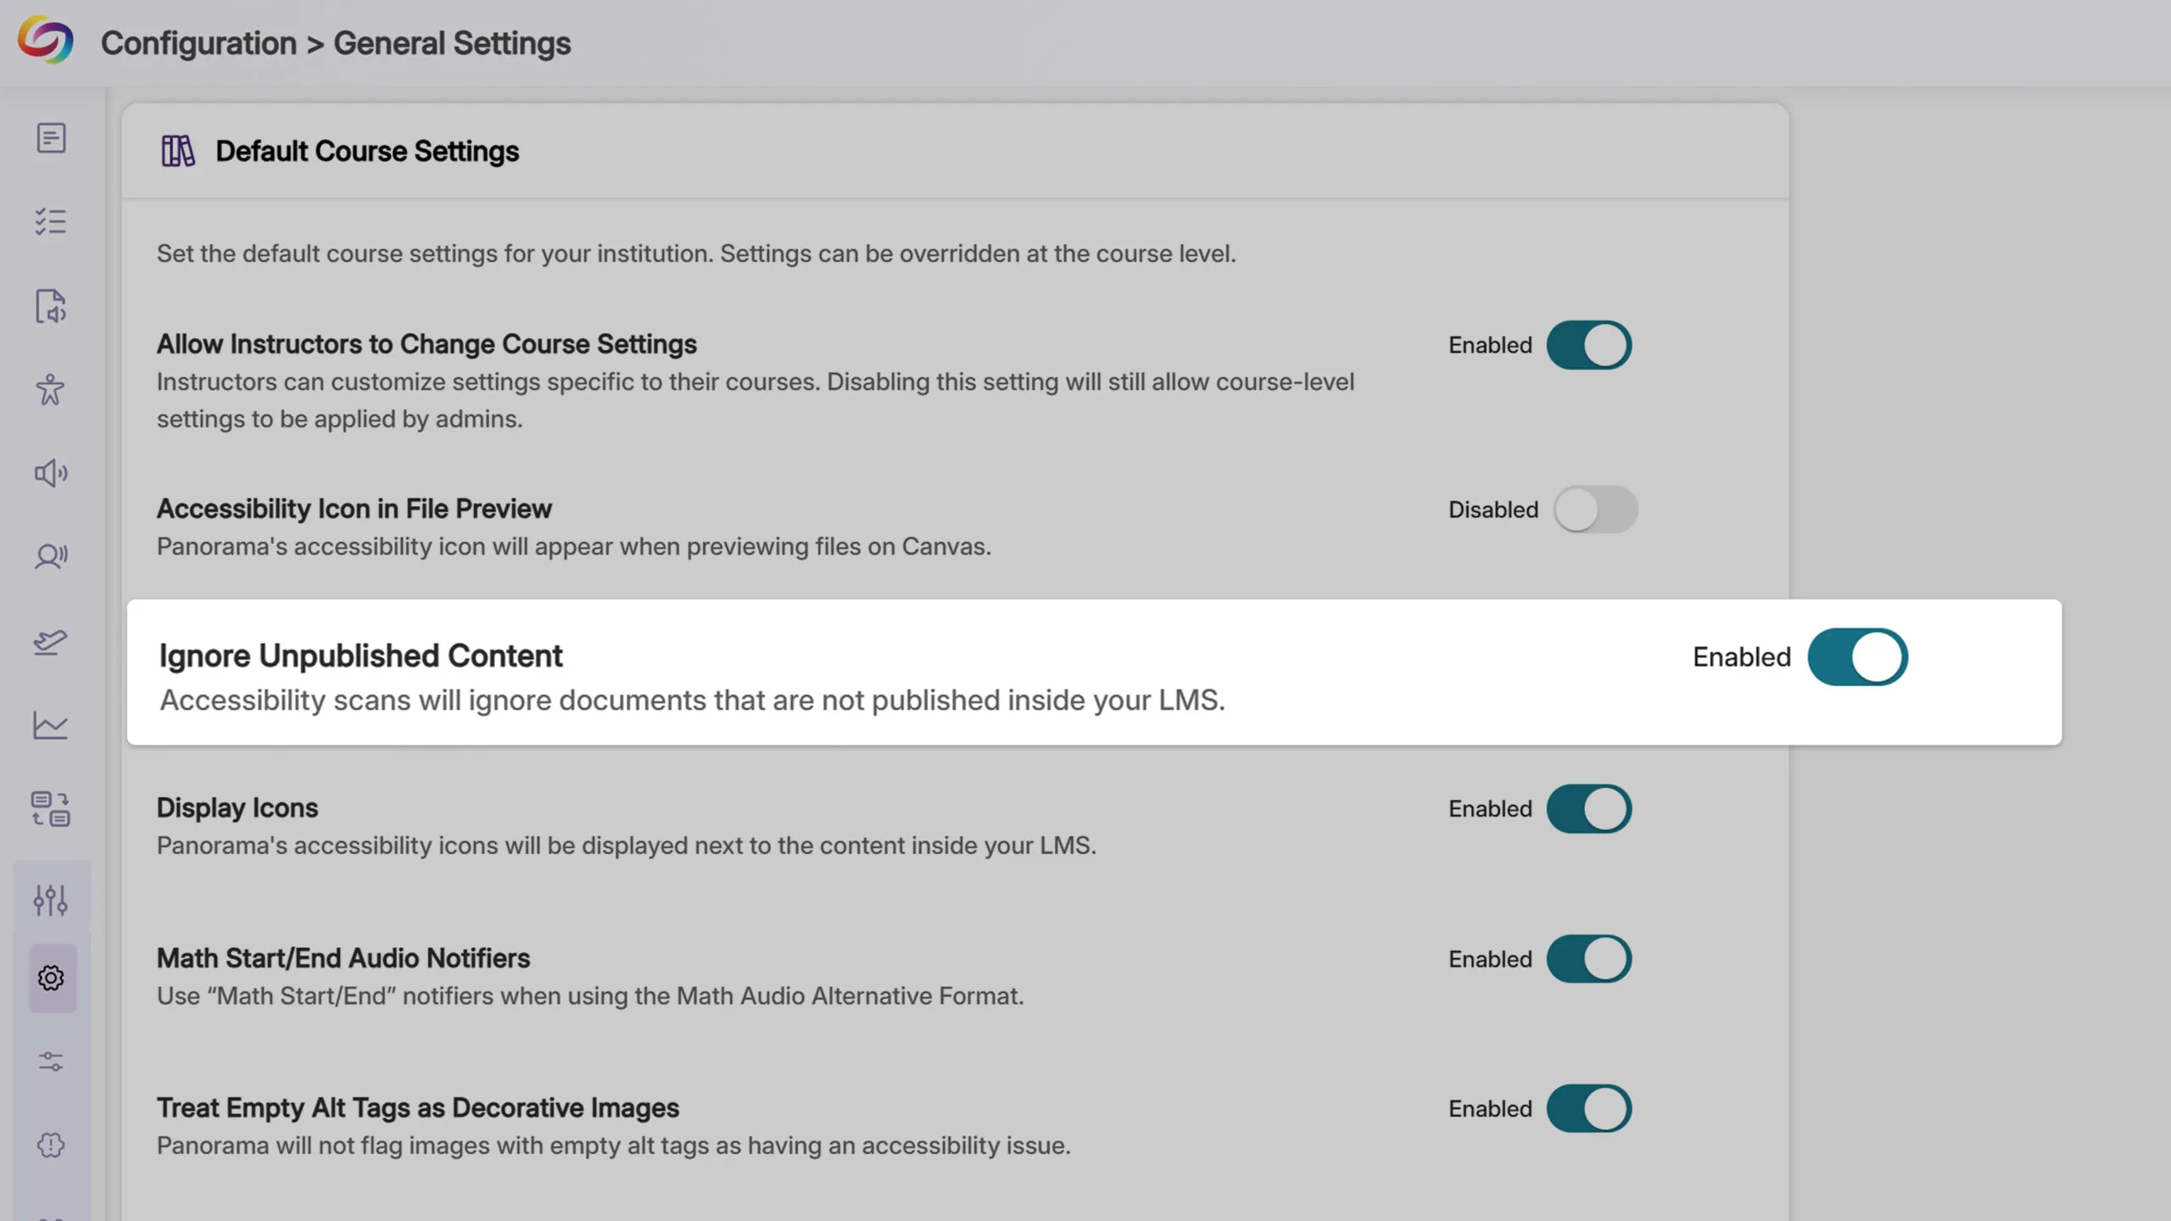The height and width of the screenshot is (1221, 2171).
Task: Click the airplane departure sidebar icon
Action: click(51, 642)
